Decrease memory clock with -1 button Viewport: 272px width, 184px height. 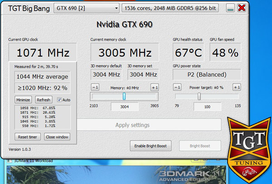coord(95,87)
